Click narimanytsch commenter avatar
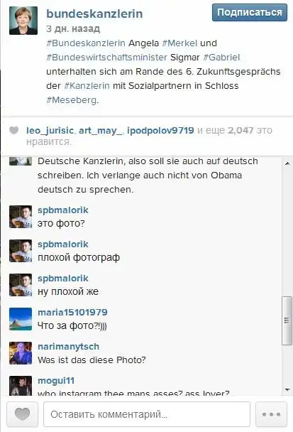Screen dimensions: 293x432 (x=21, y=353)
